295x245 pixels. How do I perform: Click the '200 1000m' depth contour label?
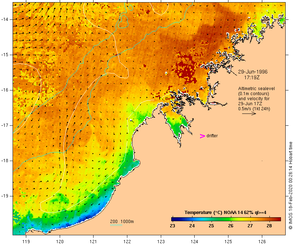coord(122,222)
